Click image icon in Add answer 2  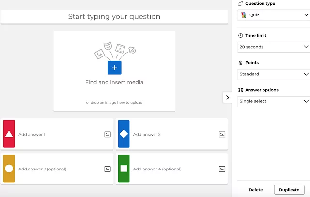(222, 134)
